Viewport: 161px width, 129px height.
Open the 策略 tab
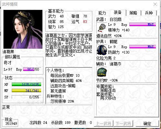(133, 13)
